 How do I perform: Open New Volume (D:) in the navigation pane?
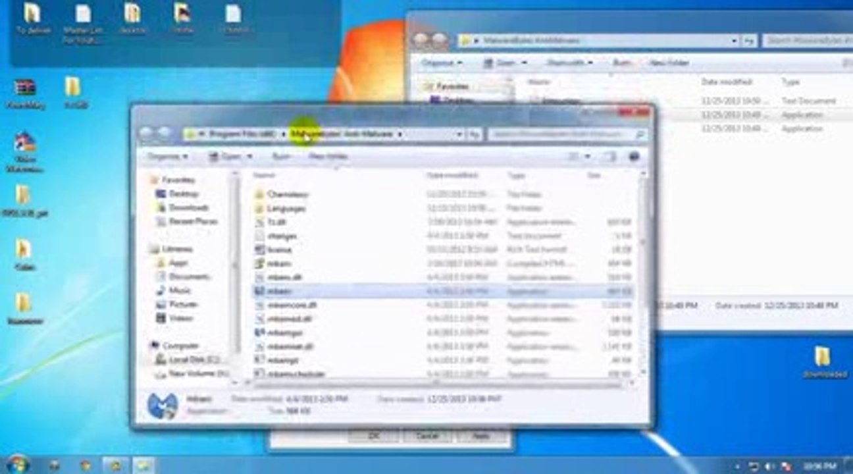click(191, 373)
